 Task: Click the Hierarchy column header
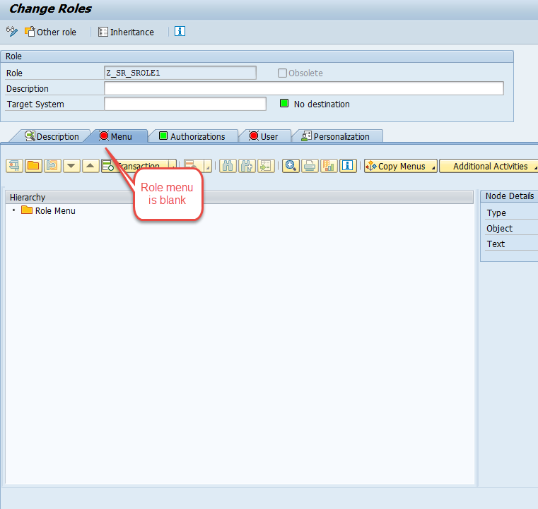[x=239, y=197]
